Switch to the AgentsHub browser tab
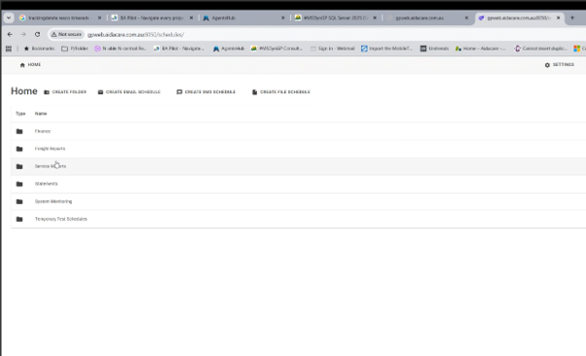 point(243,18)
